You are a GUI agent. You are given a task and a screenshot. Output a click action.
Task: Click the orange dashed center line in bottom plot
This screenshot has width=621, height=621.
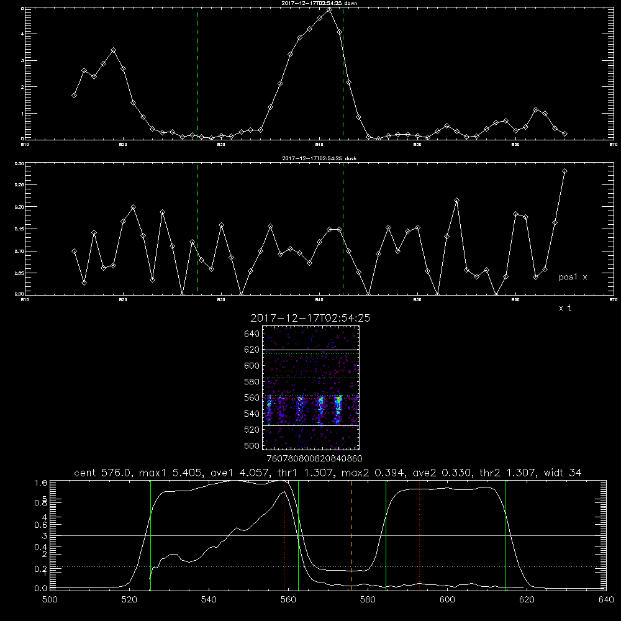tap(351, 535)
